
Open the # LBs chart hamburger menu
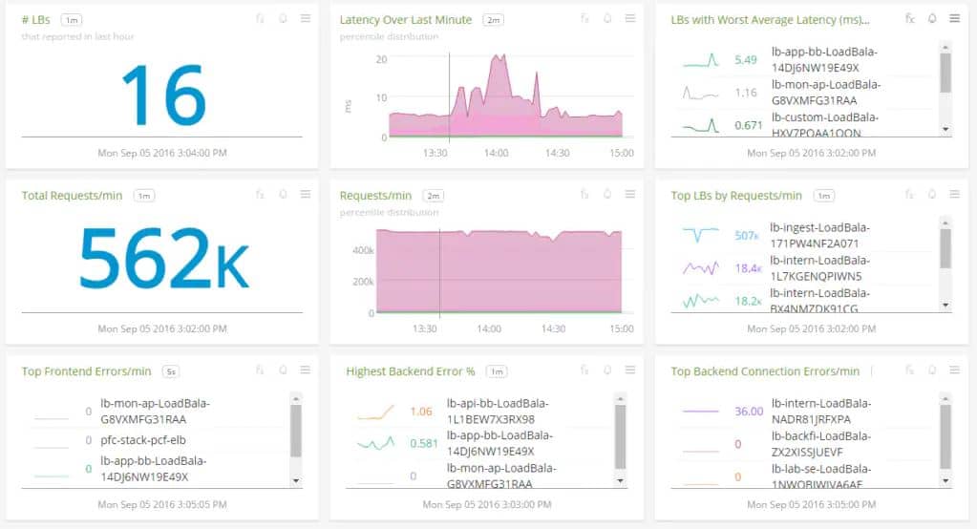[306, 19]
